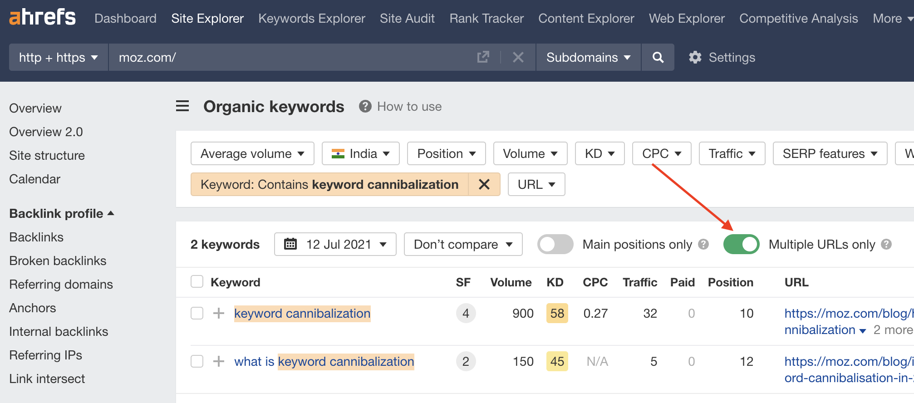914x403 pixels.
Task: Open the Traffic filter dropdown
Action: 732,153
